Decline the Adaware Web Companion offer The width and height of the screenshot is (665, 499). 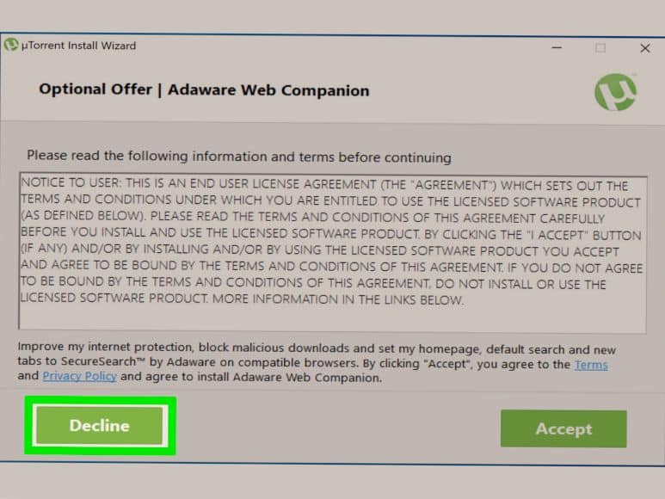100,425
